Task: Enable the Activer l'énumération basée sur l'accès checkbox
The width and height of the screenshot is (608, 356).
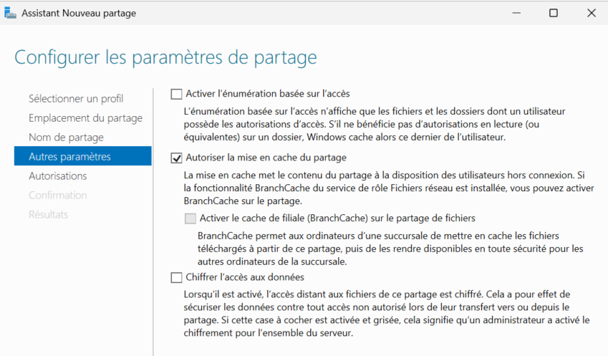Action: pos(177,93)
